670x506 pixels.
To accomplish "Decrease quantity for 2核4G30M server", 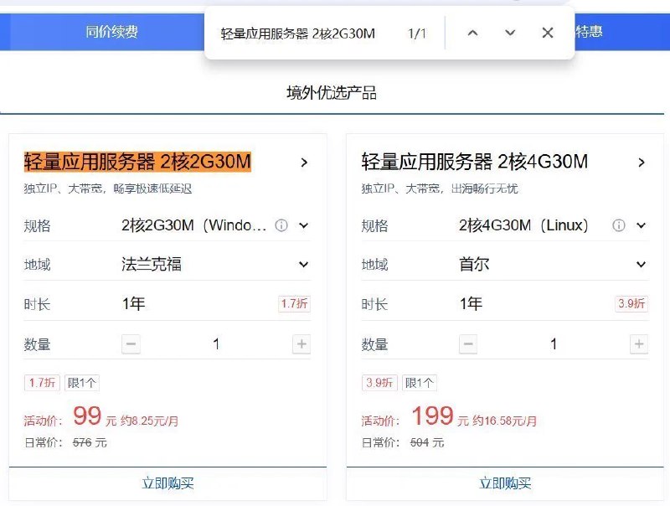I will [x=468, y=344].
